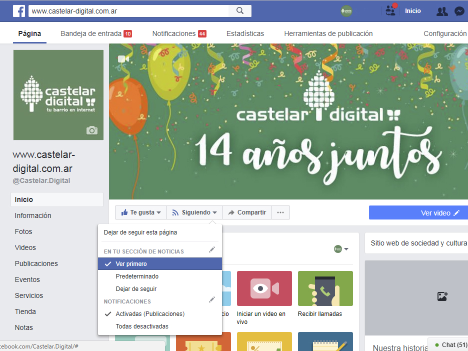Click the Castelar Digital profile picture
Image resolution: width=468 pixels, height=351 pixels.
58,95
